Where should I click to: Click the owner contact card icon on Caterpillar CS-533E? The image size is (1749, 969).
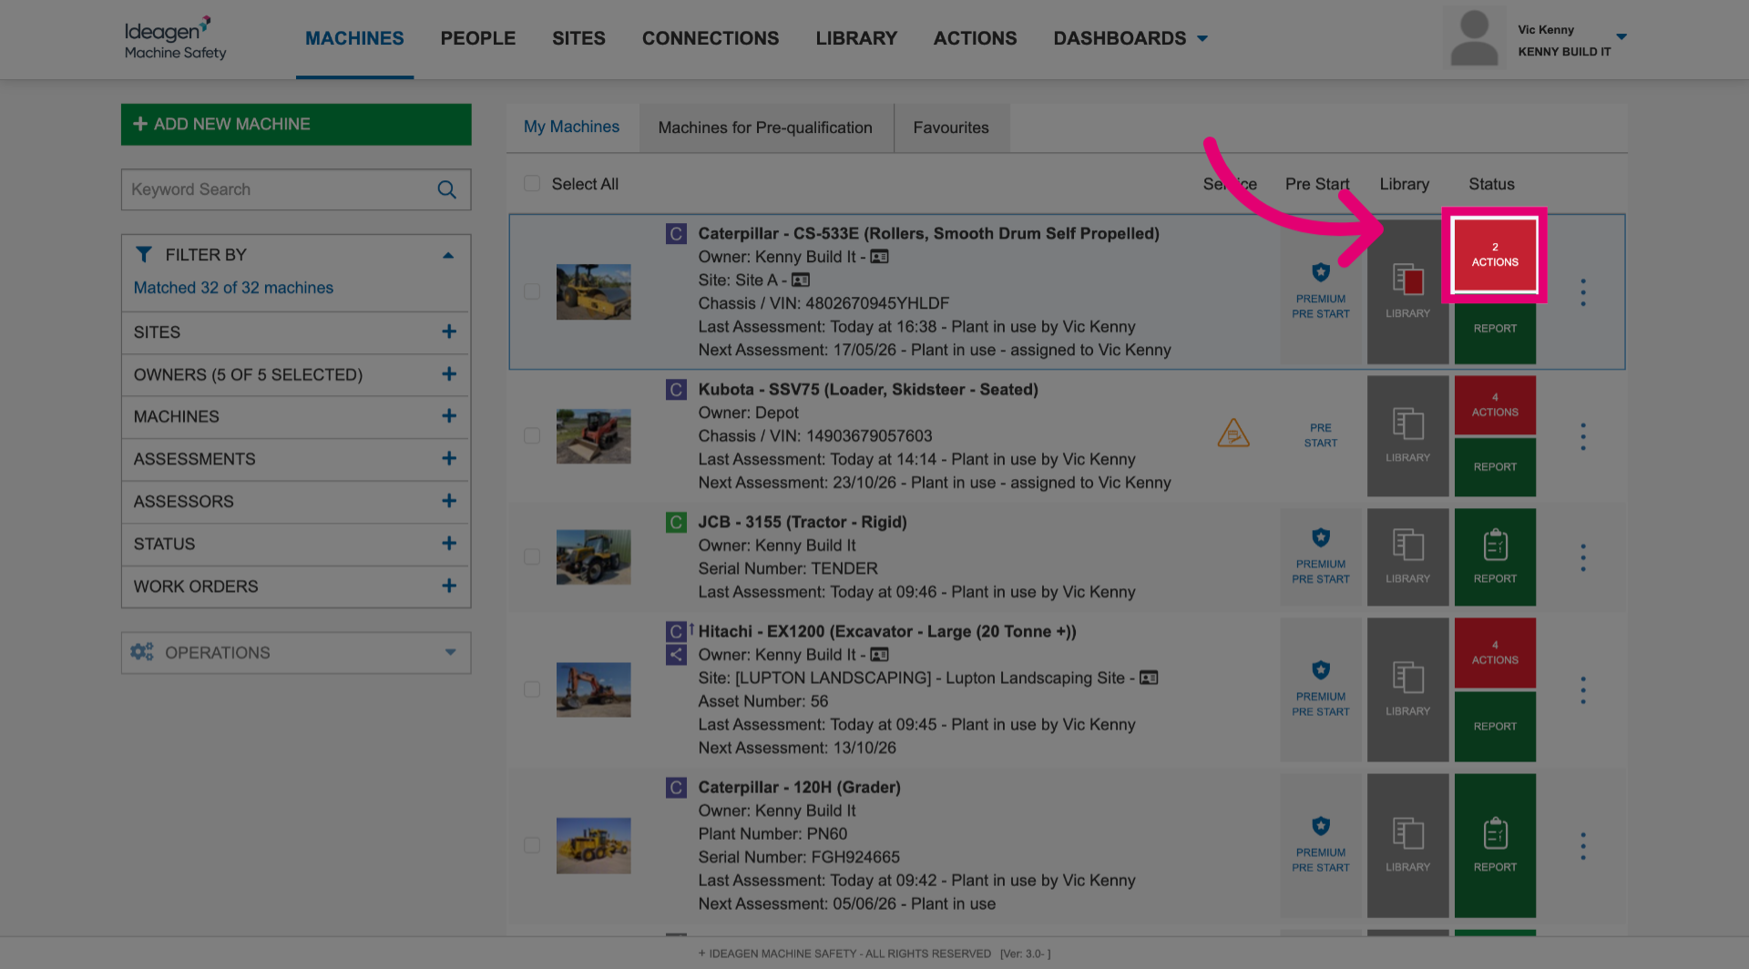[879, 257]
